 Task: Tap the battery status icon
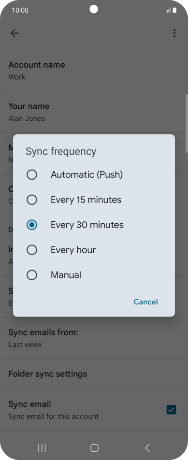174,10
